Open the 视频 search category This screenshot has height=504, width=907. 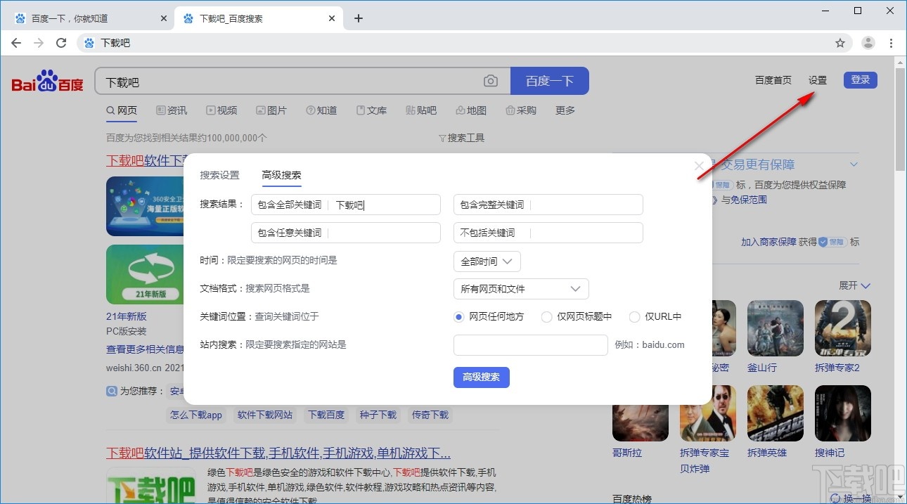point(221,110)
